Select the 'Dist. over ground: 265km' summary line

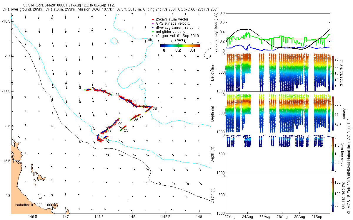[x=111, y=9]
